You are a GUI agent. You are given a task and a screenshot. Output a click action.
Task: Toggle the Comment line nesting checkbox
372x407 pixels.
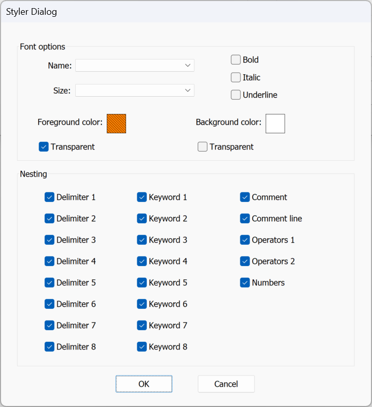pyautogui.click(x=245, y=218)
